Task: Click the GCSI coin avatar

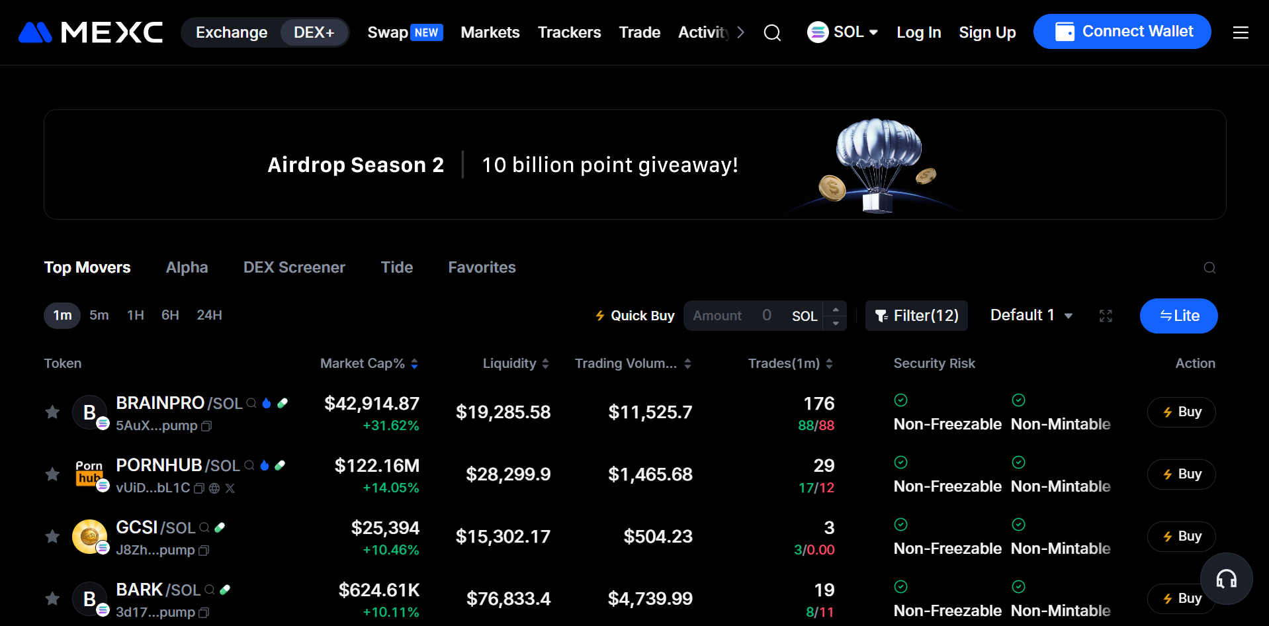Action: tap(90, 537)
